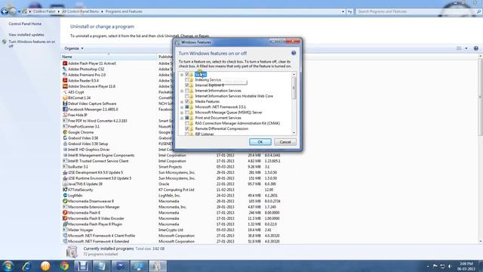Click the refresh button beside address bar
Viewport: 483px width, 272px height.
350,11
